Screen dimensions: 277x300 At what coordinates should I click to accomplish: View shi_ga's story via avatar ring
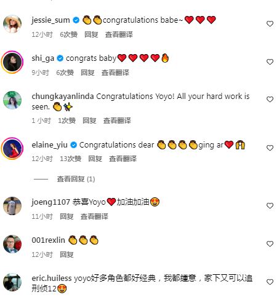coord(12,62)
